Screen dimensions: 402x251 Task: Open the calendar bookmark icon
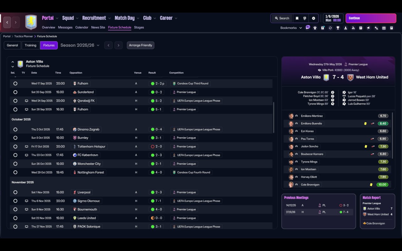(x=384, y=28)
